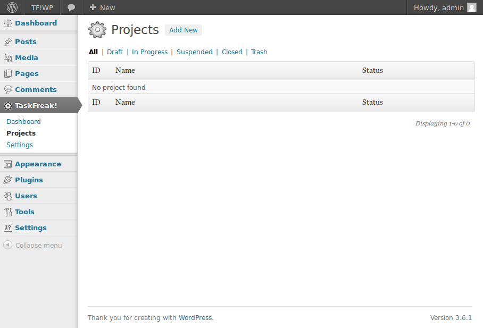This screenshot has height=328, width=483.
Task: Sort table by Name column header
Action: 125,71
